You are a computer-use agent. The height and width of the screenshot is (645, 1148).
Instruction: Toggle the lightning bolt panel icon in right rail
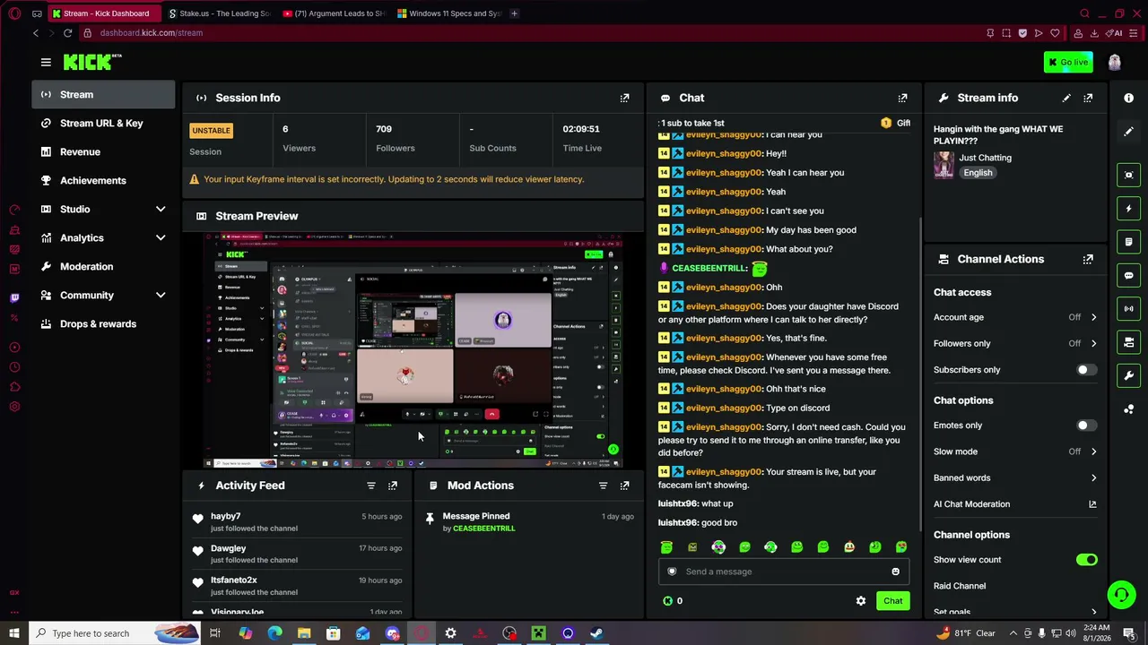[x=1128, y=209]
